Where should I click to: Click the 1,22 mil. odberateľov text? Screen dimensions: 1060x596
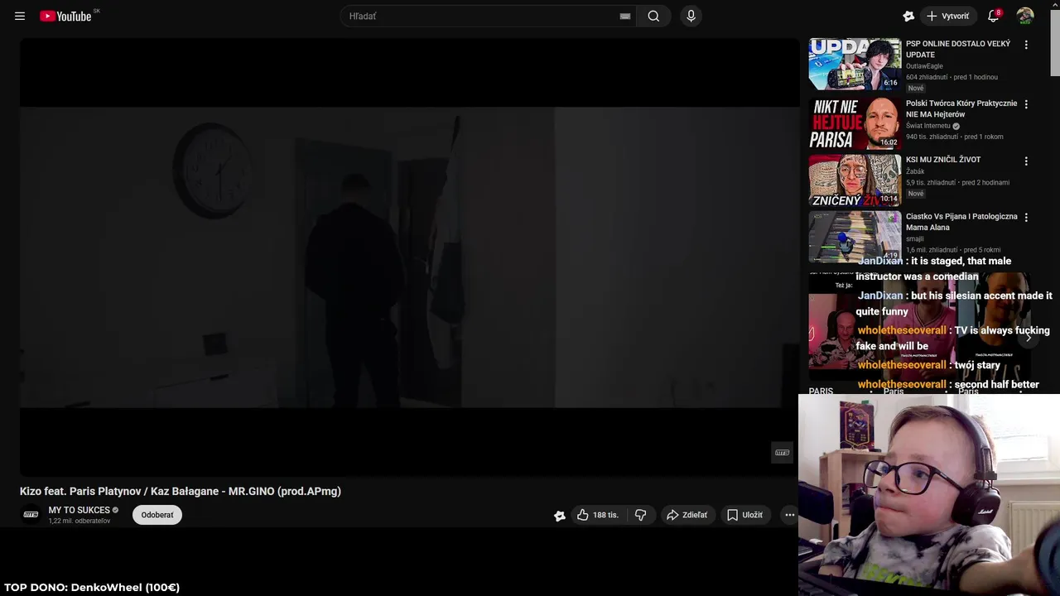tap(79, 521)
